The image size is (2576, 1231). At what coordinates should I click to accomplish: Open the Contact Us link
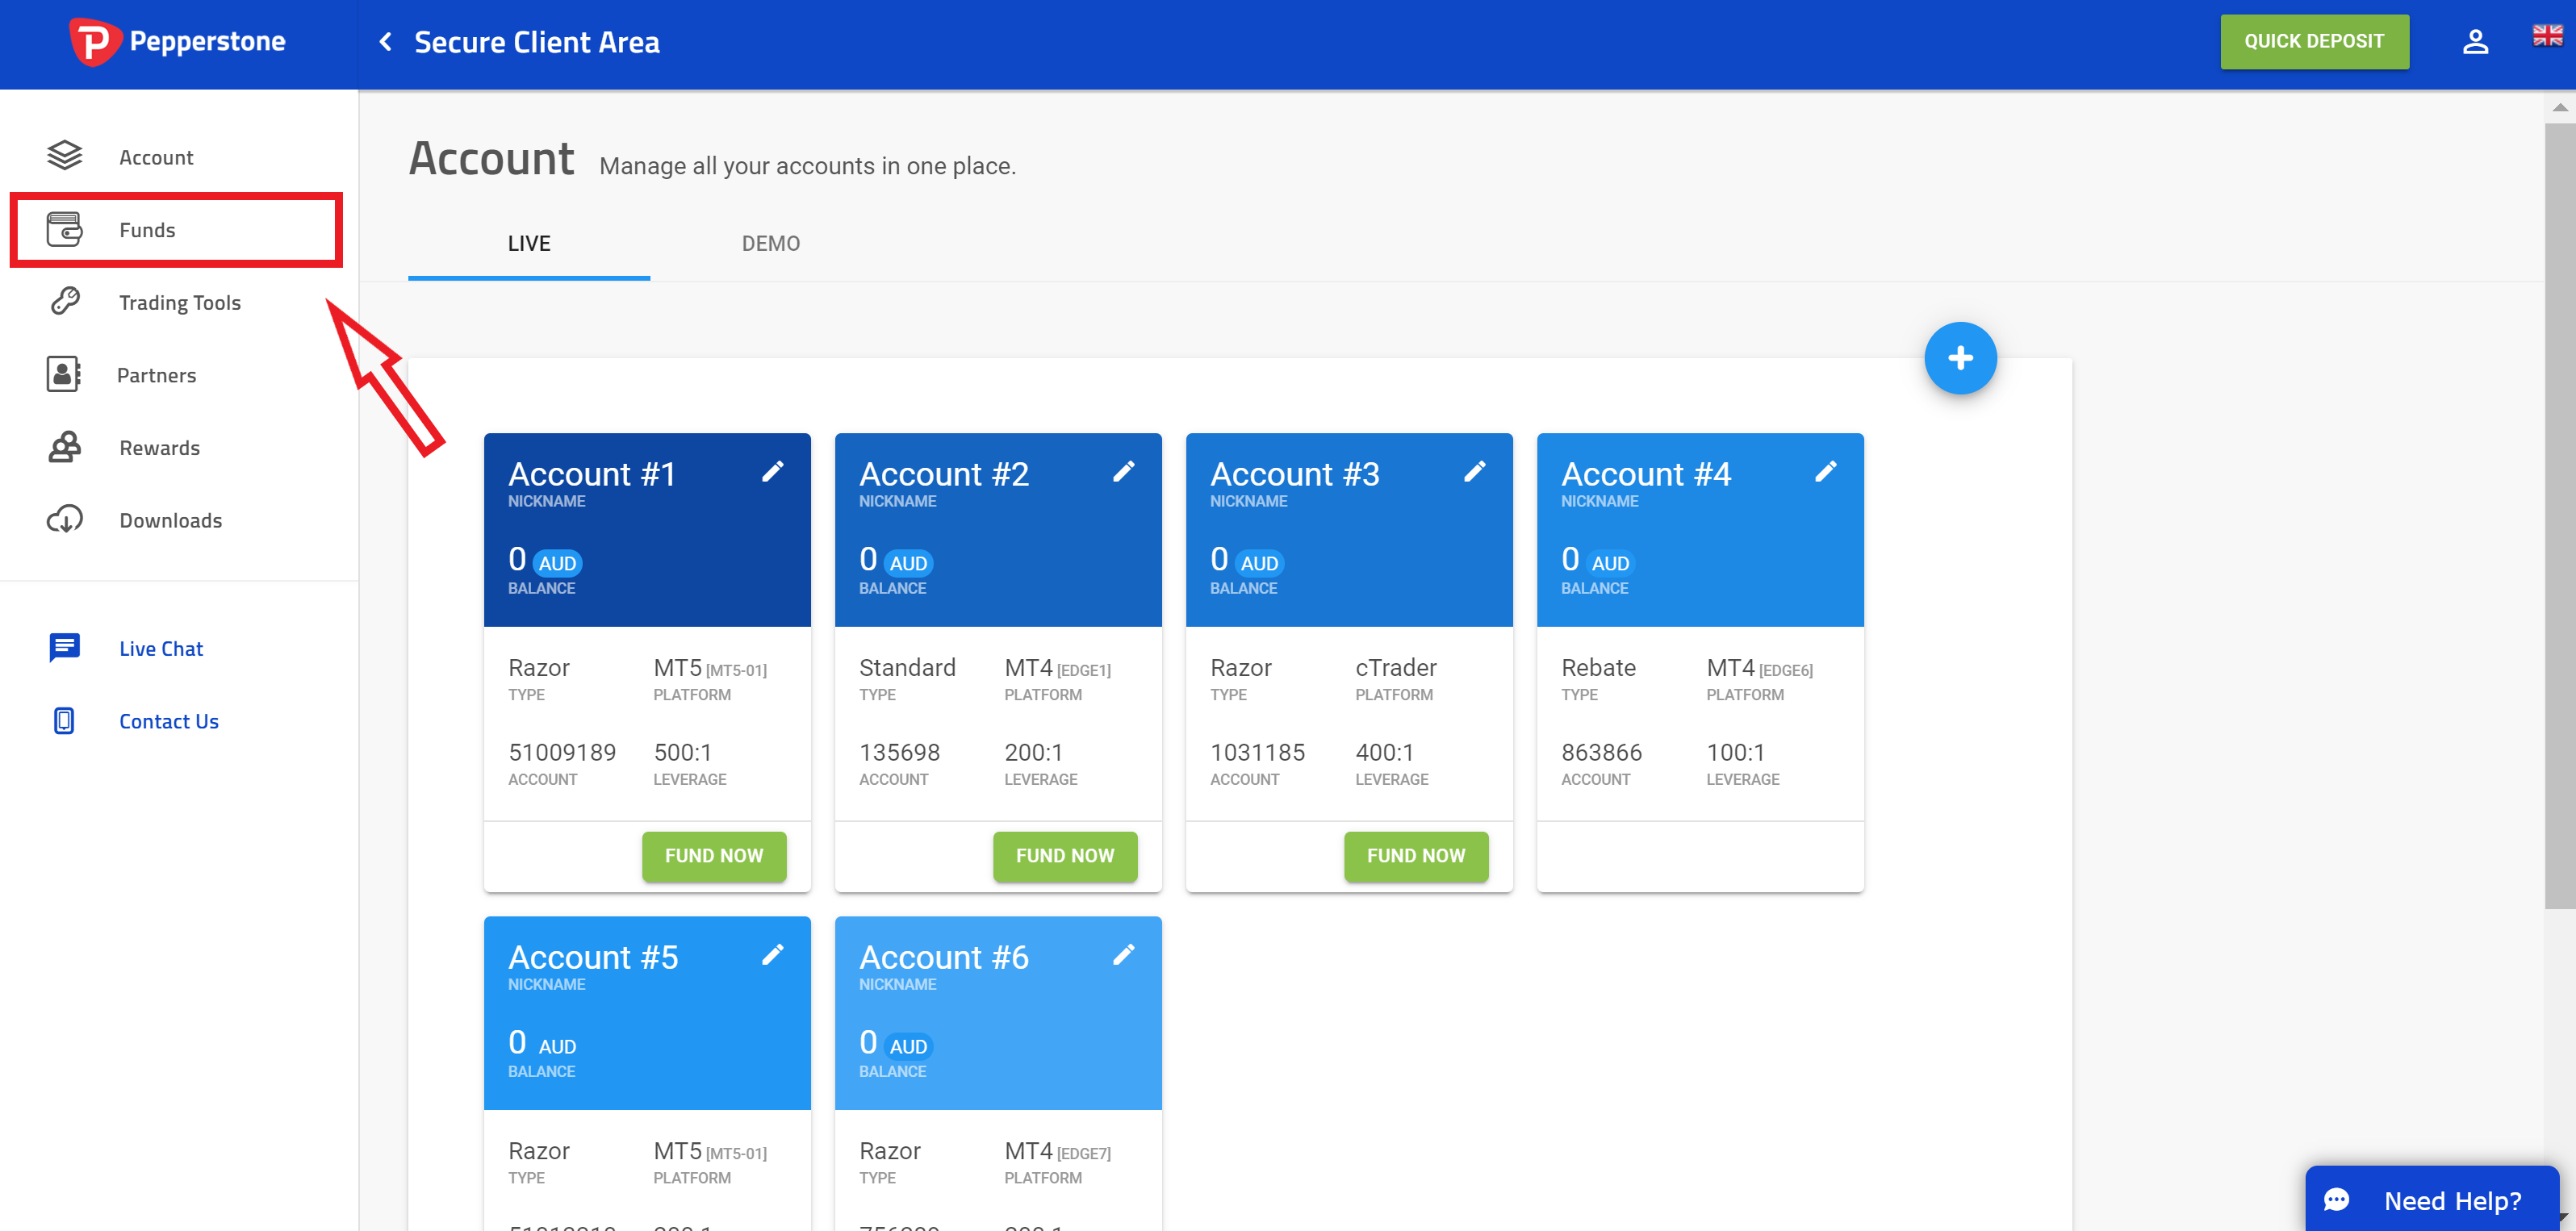[169, 721]
